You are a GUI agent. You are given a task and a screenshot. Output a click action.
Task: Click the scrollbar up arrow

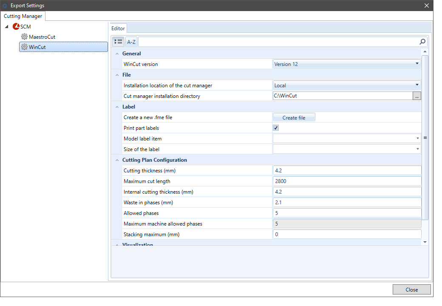tap(425, 51)
